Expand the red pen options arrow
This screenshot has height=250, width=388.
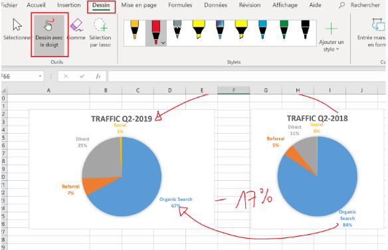(163, 43)
